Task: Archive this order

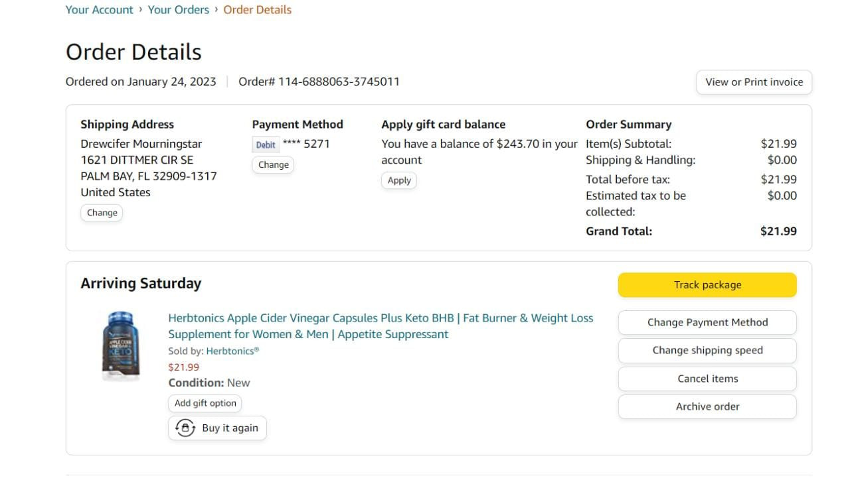Action: pos(707,407)
